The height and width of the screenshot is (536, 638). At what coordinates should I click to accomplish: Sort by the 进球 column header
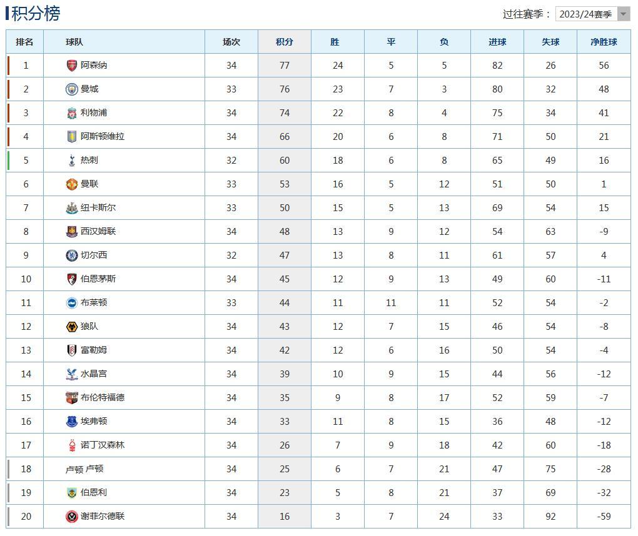tap(497, 42)
